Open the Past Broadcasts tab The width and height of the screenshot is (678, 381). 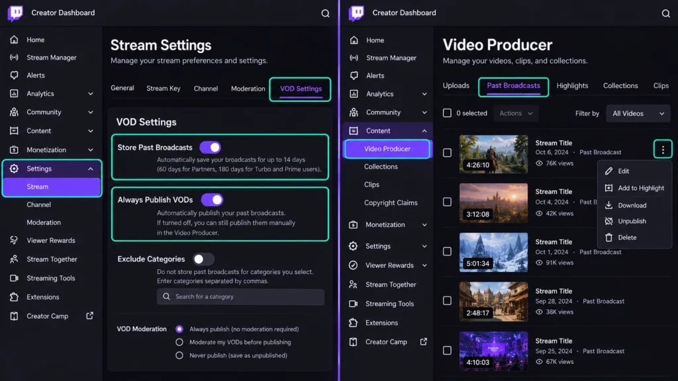point(513,87)
